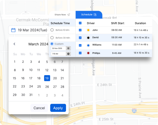Select March 15 in the calendar

click(15, 78)
